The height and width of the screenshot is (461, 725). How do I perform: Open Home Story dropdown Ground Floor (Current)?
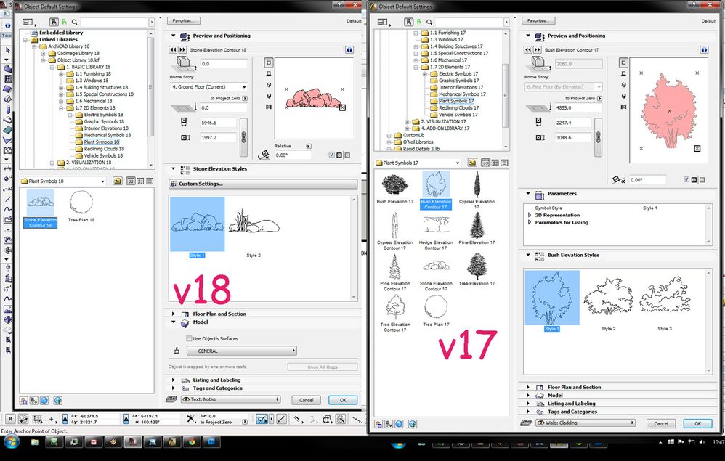(x=208, y=87)
